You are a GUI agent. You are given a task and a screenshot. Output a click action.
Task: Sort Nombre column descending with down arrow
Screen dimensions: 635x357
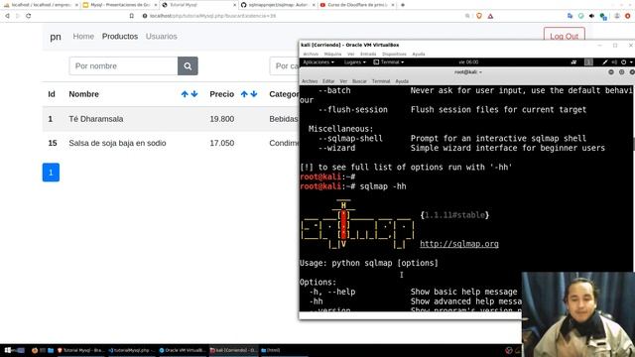tap(194, 94)
